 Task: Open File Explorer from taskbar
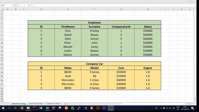coord(28,108)
